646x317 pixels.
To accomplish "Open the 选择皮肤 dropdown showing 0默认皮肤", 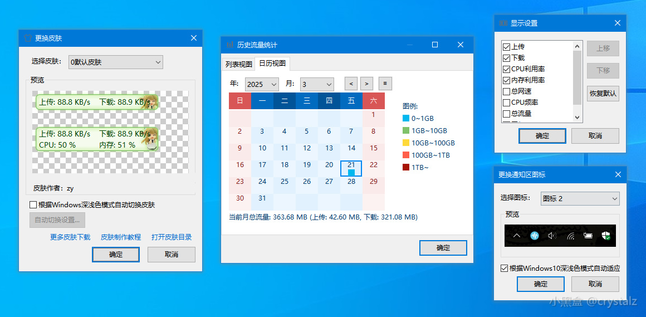I will pyautogui.click(x=115, y=62).
